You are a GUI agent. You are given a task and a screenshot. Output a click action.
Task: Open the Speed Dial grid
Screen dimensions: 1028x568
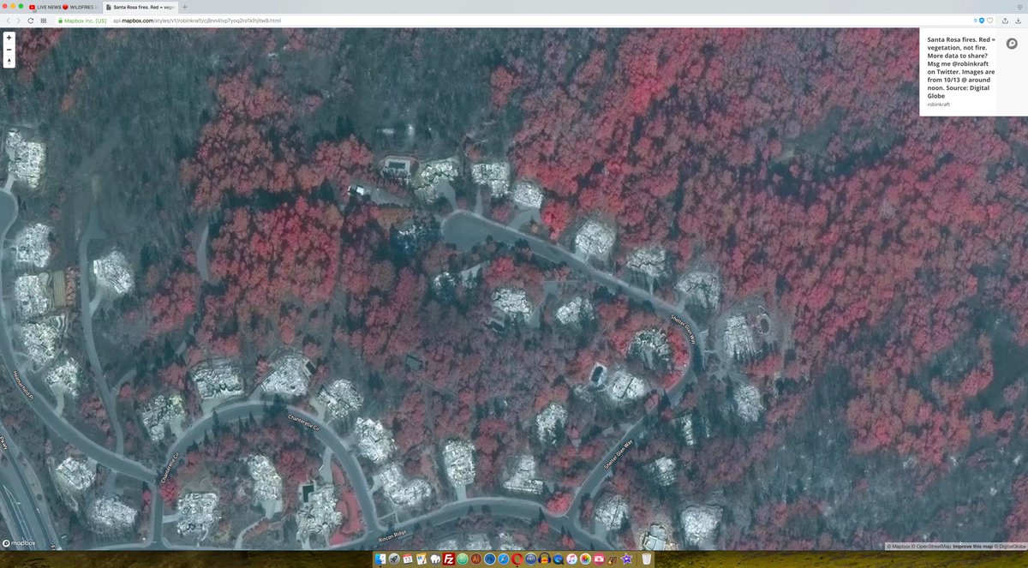[x=44, y=20]
